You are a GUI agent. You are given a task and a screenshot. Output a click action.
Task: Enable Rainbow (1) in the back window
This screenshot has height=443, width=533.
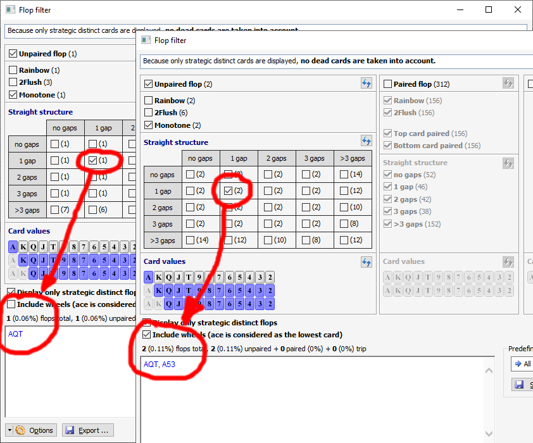(13, 70)
